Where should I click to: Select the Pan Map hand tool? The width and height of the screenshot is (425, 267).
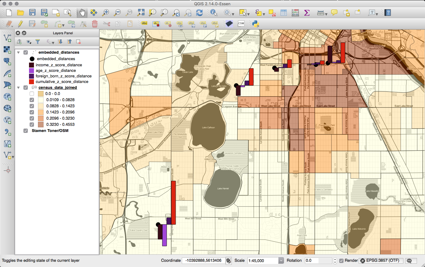click(x=82, y=13)
